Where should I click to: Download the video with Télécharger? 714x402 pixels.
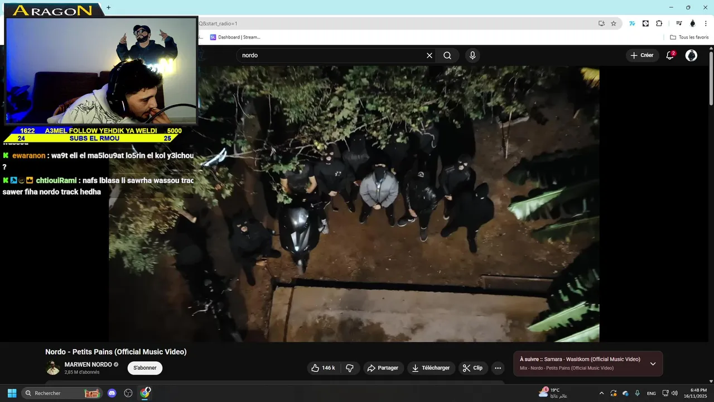pyautogui.click(x=431, y=368)
